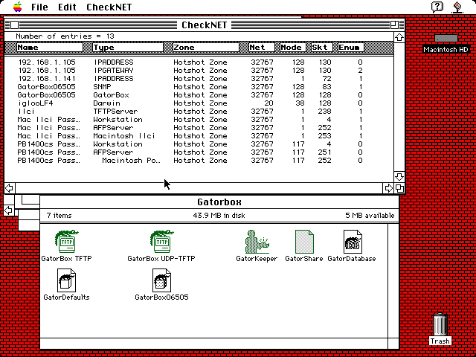Select the GatorKeeper application icon
476x357 pixels.
(x=257, y=242)
